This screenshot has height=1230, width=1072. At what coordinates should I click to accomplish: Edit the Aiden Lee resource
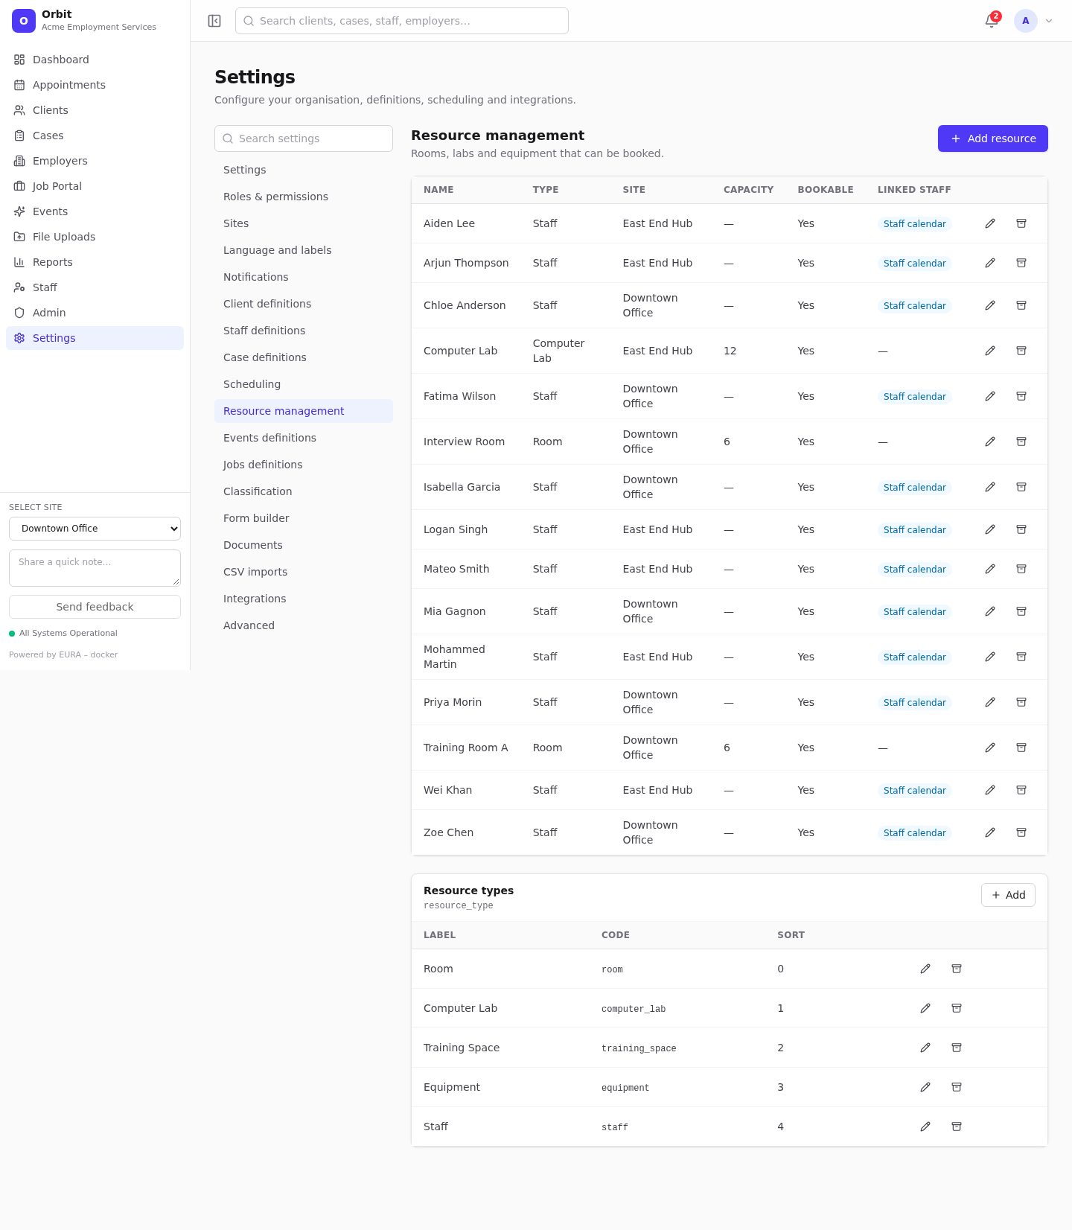pyautogui.click(x=990, y=223)
